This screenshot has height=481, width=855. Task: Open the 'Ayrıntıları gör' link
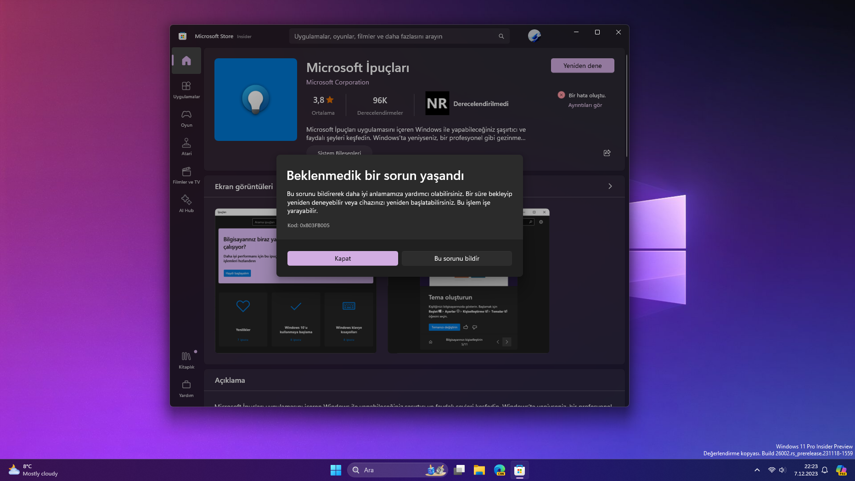pyautogui.click(x=585, y=105)
